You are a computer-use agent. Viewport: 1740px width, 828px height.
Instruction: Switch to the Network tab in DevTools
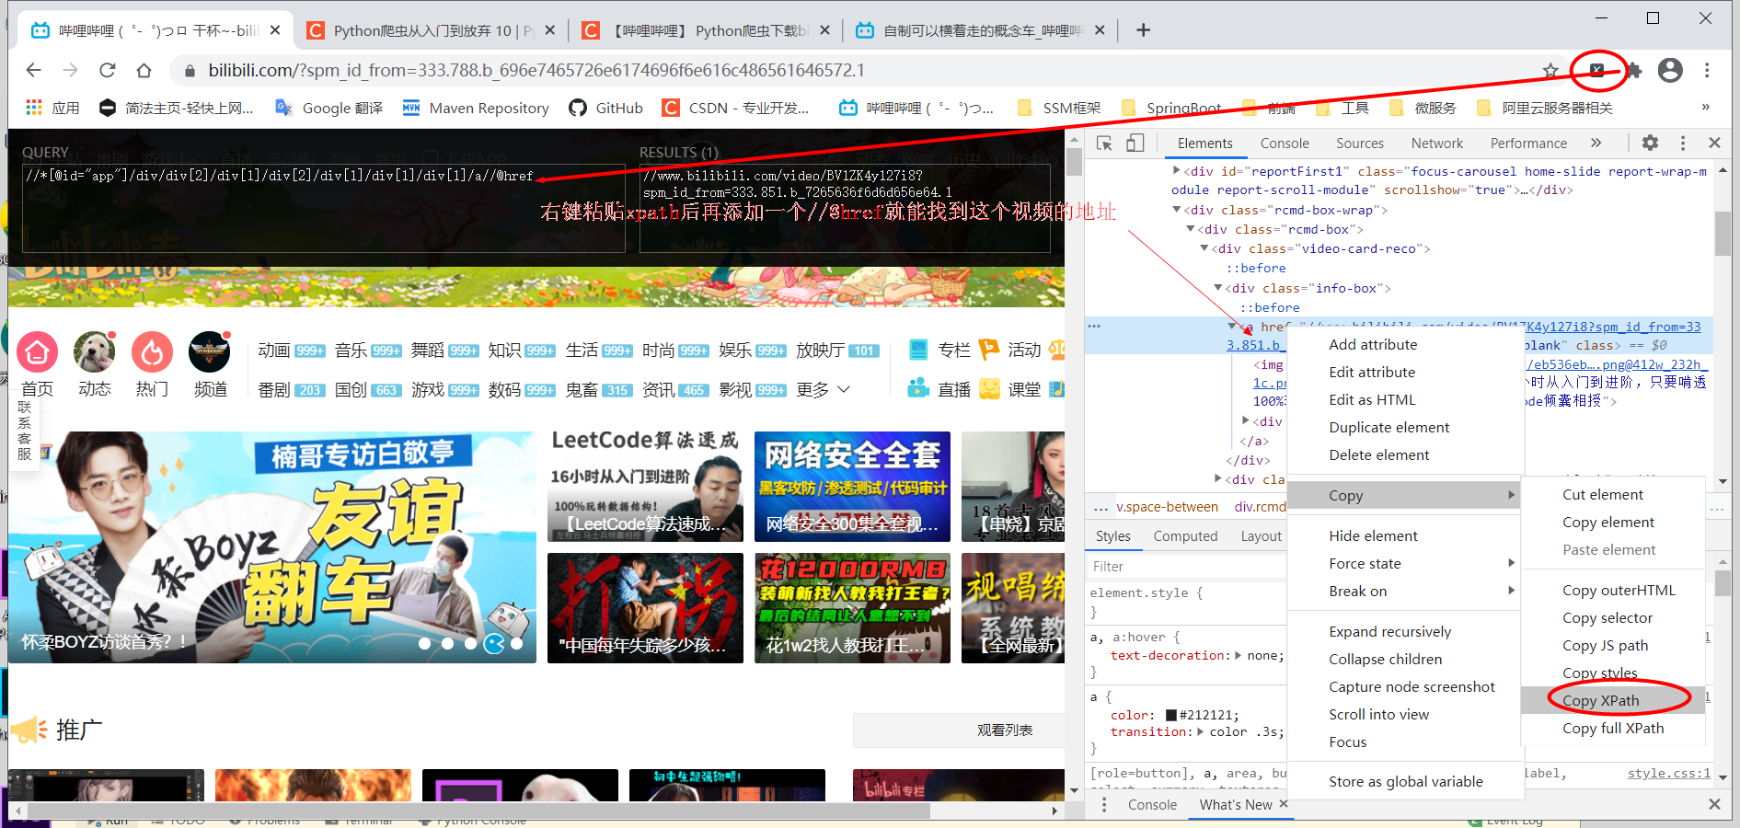(x=1436, y=143)
